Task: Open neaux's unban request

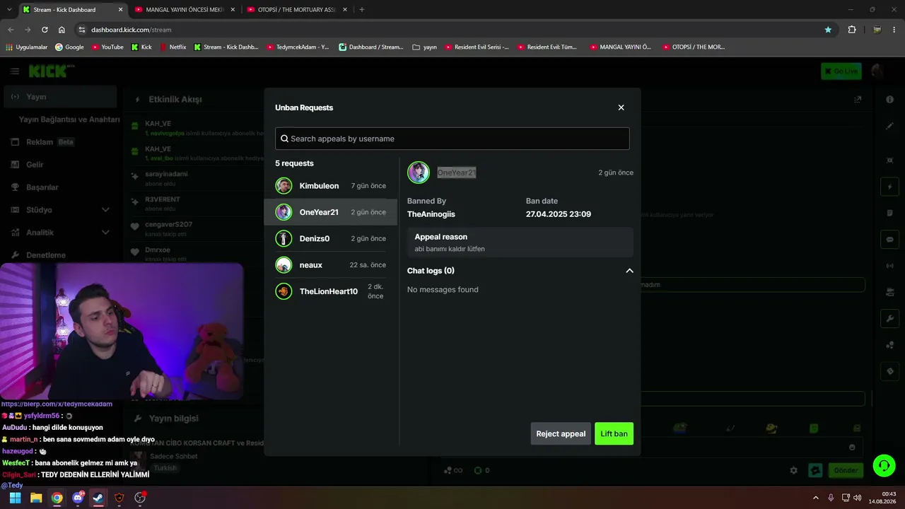Action: [x=331, y=265]
